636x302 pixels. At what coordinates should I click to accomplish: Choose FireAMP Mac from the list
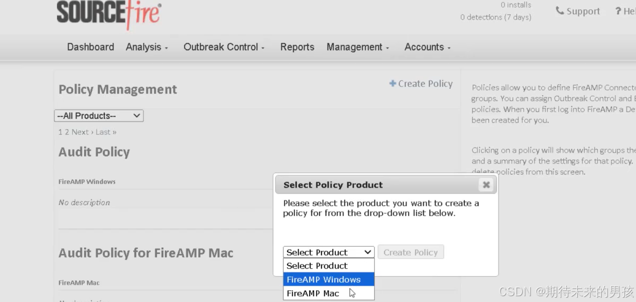(329, 293)
